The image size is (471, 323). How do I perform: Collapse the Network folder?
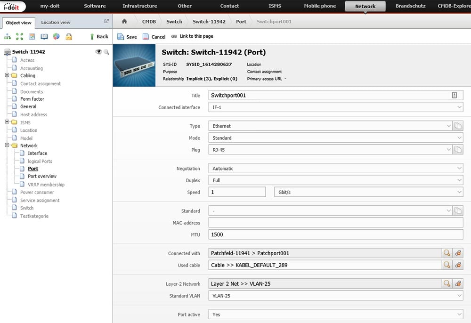[7, 145]
